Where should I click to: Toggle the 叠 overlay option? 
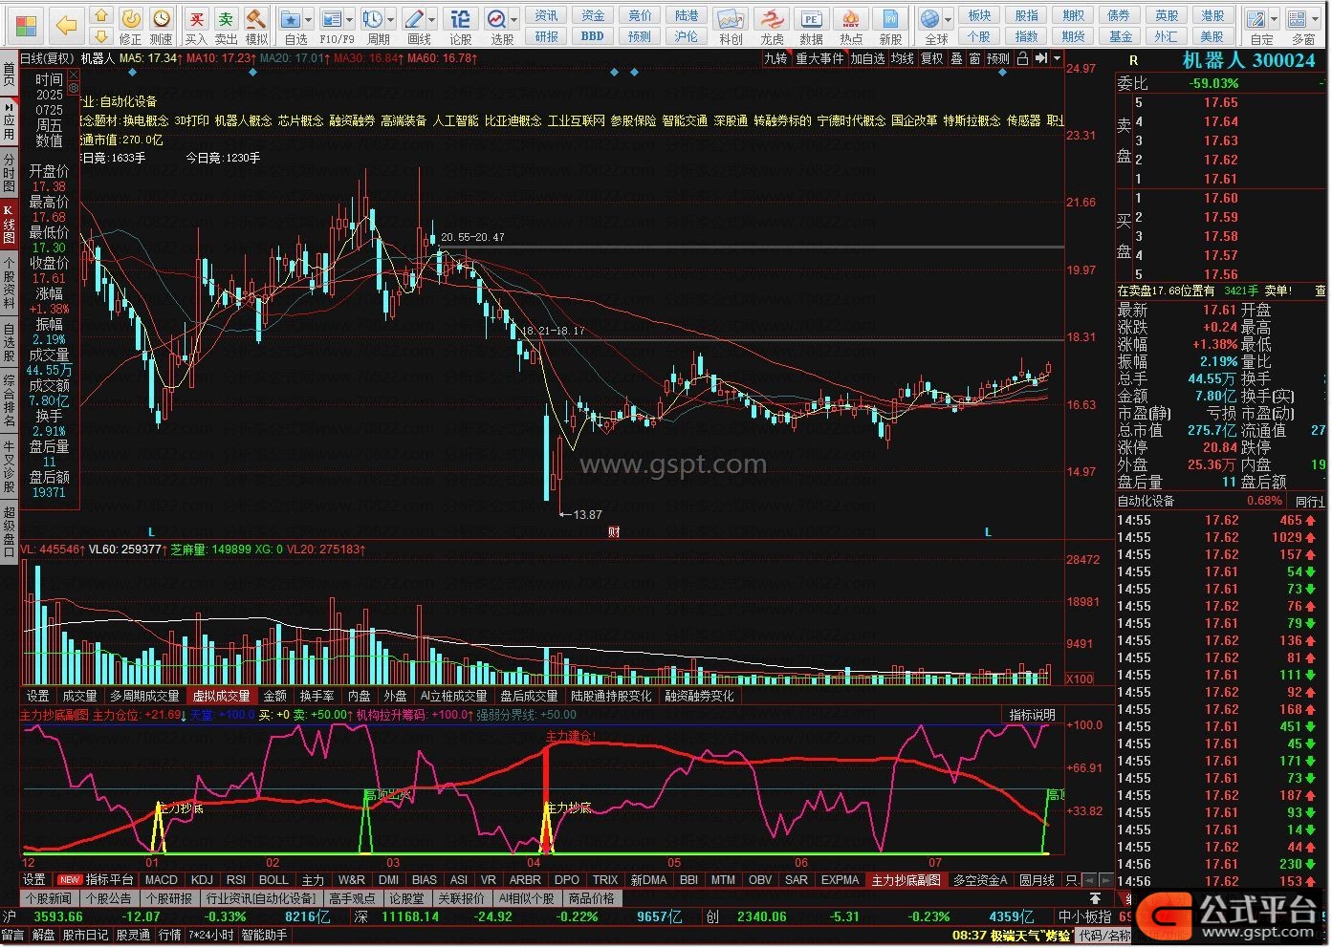(956, 58)
